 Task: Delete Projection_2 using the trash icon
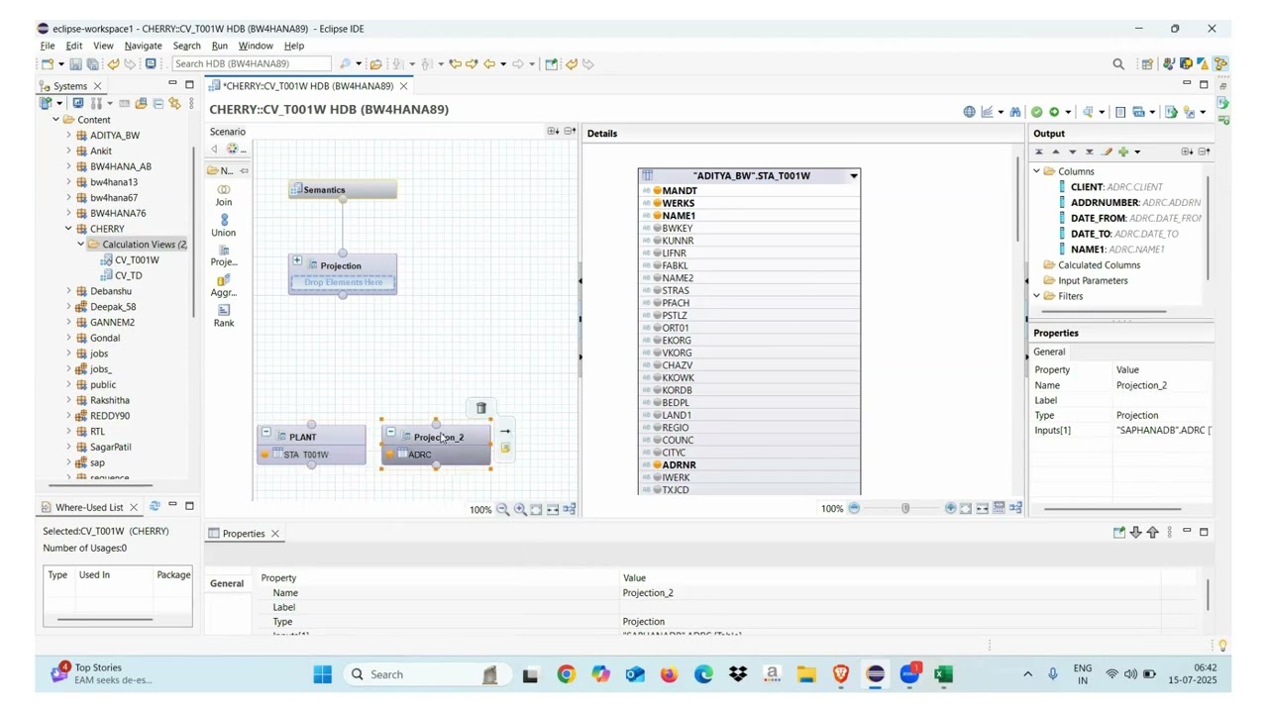pyautogui.click(x=481, y=408)
